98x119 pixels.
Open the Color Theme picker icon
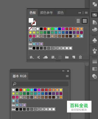38,57
